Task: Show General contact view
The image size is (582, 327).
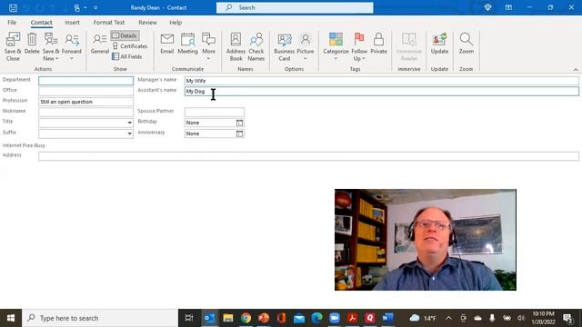Action: tap(100, 44)
